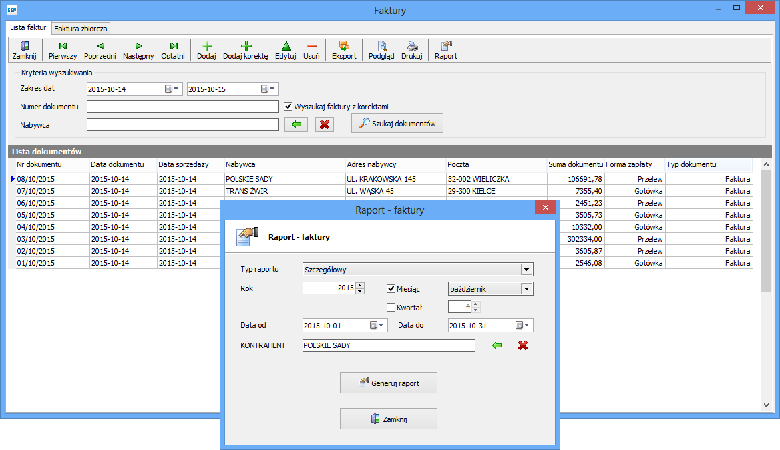
Task: Click the Numer dokumentu input field
Action: 182,107
